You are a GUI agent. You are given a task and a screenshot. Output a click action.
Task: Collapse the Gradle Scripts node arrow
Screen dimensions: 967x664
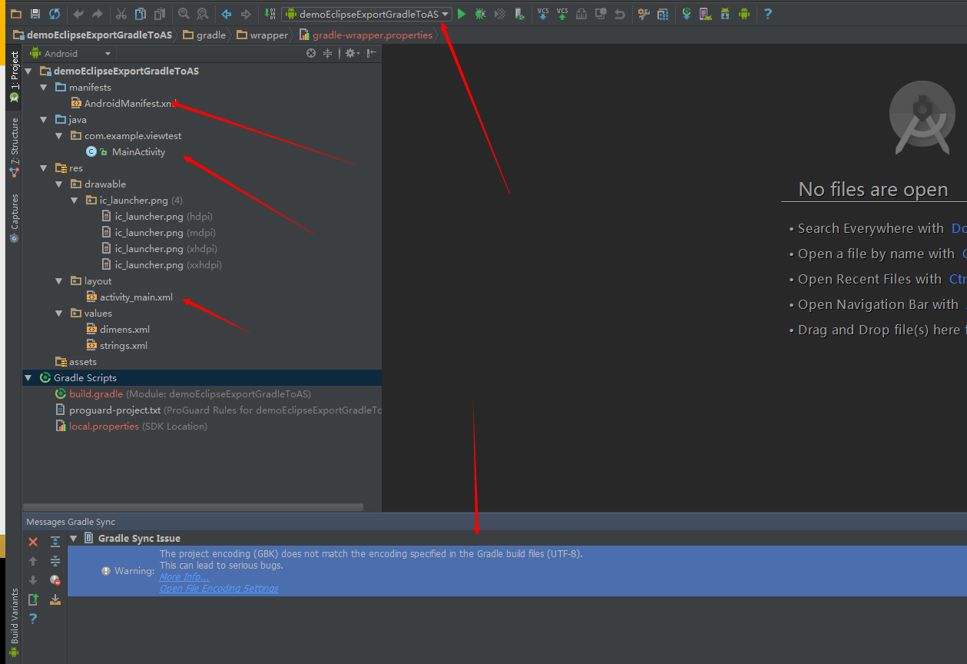click(29, 377)
